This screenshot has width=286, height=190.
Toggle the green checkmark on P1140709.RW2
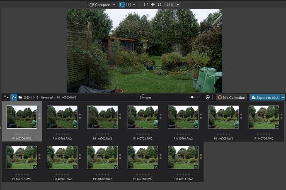(116, 166)
